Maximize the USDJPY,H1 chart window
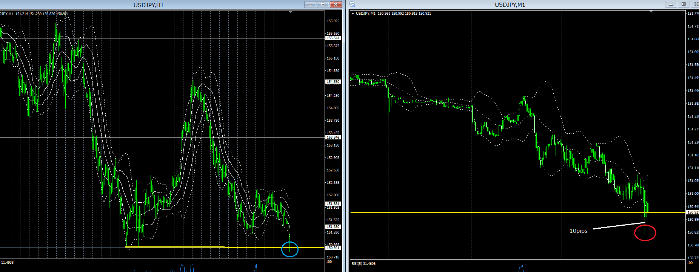 pyautogui.click(x=323, y=5)
